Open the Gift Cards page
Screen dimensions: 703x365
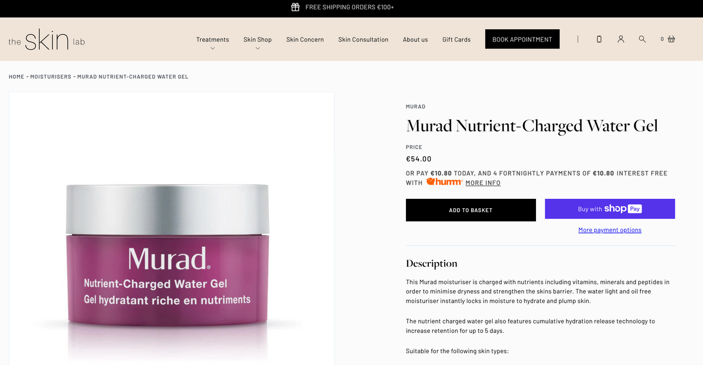tap(456, 39)
